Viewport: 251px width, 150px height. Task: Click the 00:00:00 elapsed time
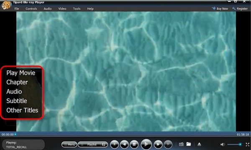pos(8,135)
